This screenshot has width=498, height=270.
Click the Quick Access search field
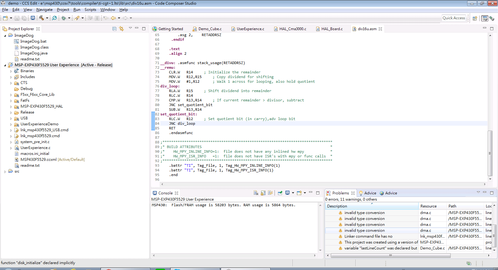pyautogui.click(x=453, y=18)
